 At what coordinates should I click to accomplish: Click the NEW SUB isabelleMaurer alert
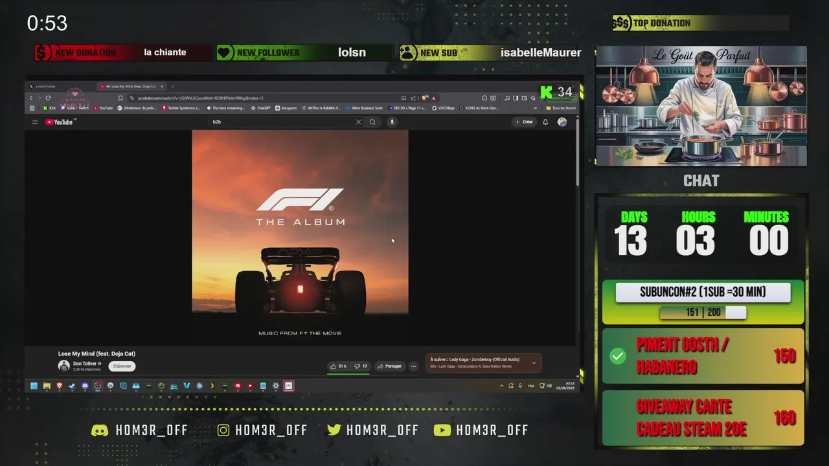[x=490, y=52]
